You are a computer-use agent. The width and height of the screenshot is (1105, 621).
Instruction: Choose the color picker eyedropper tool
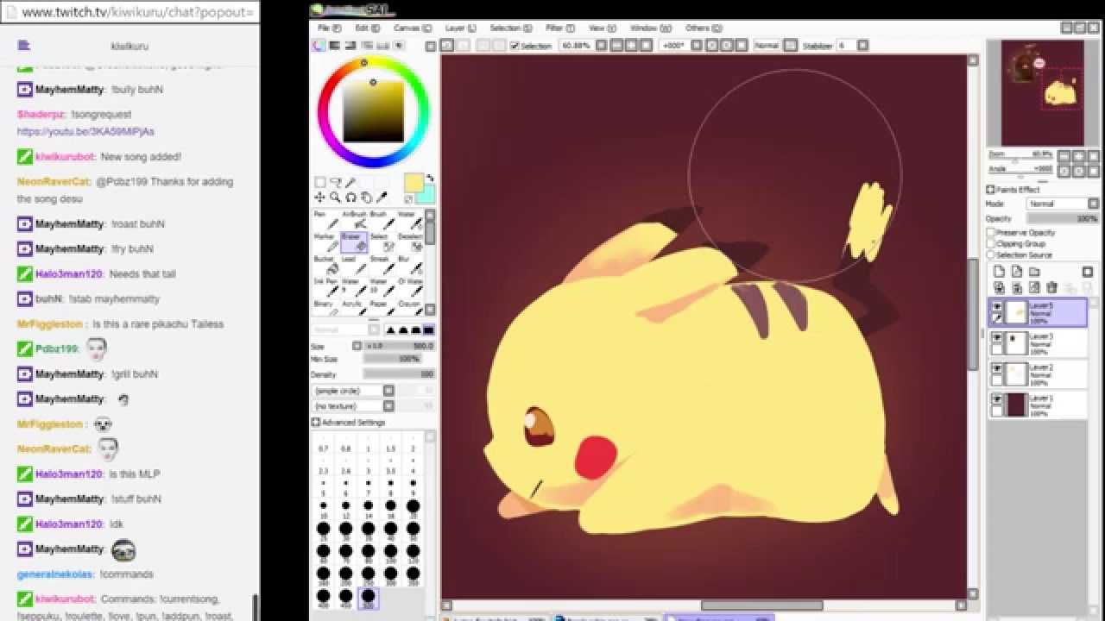[x=382, y=198]
